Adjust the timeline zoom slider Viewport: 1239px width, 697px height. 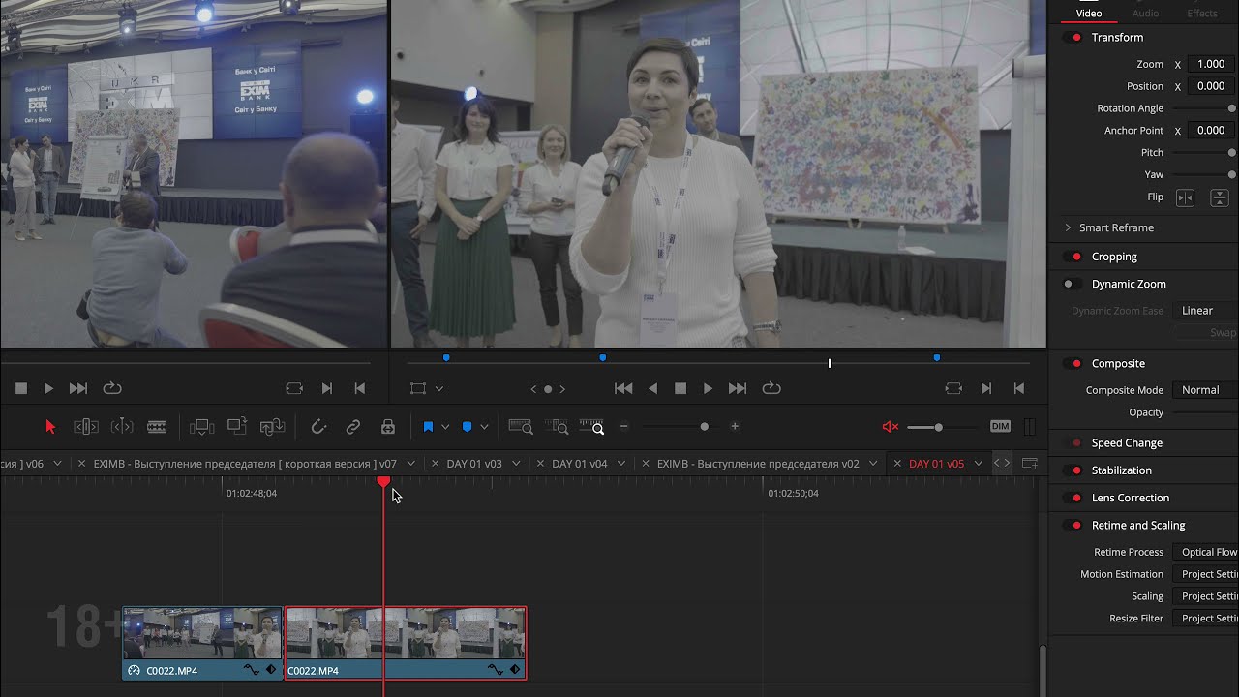[704, 427]
